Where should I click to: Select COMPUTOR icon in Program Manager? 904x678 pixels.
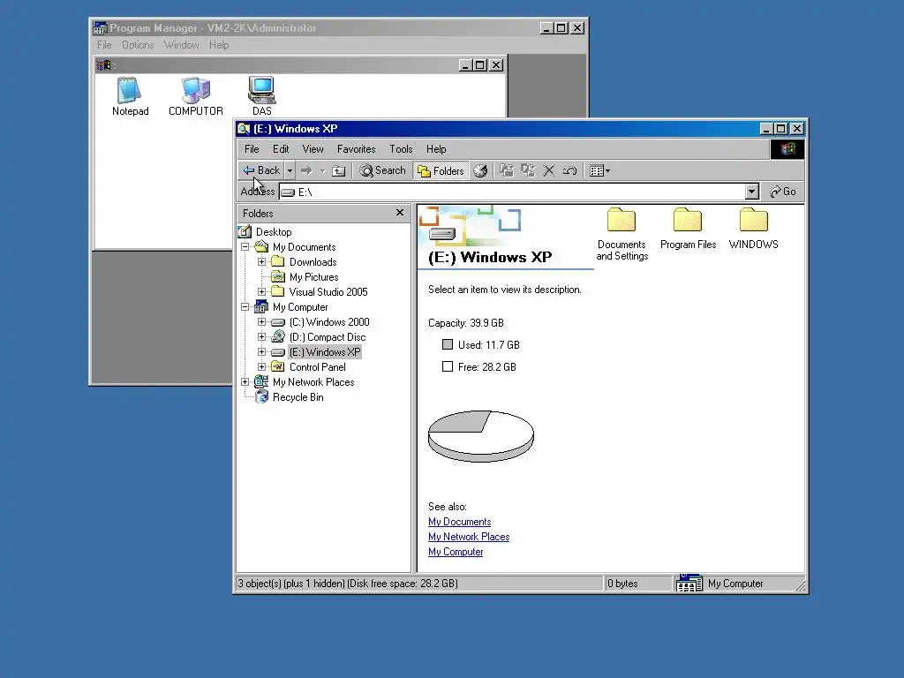pyautogui.click(x=195, y=97)
